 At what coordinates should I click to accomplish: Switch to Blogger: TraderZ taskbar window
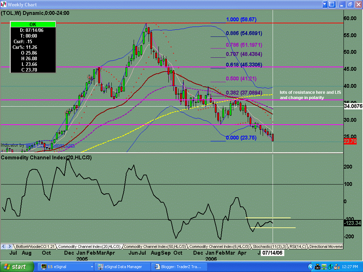(179, 267)
